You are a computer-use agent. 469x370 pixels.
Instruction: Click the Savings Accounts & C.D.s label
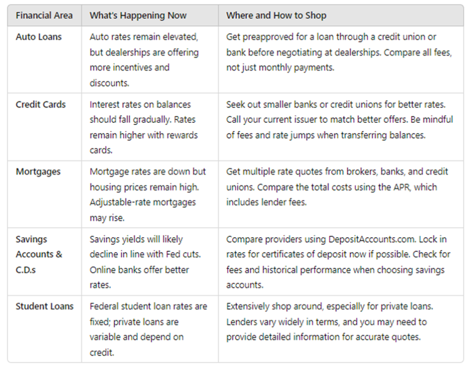(x=39, y=254)
